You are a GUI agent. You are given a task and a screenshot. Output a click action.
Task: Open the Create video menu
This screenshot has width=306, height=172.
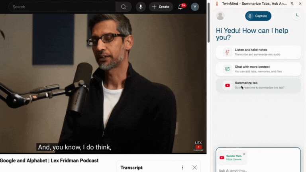click(161, 7)
